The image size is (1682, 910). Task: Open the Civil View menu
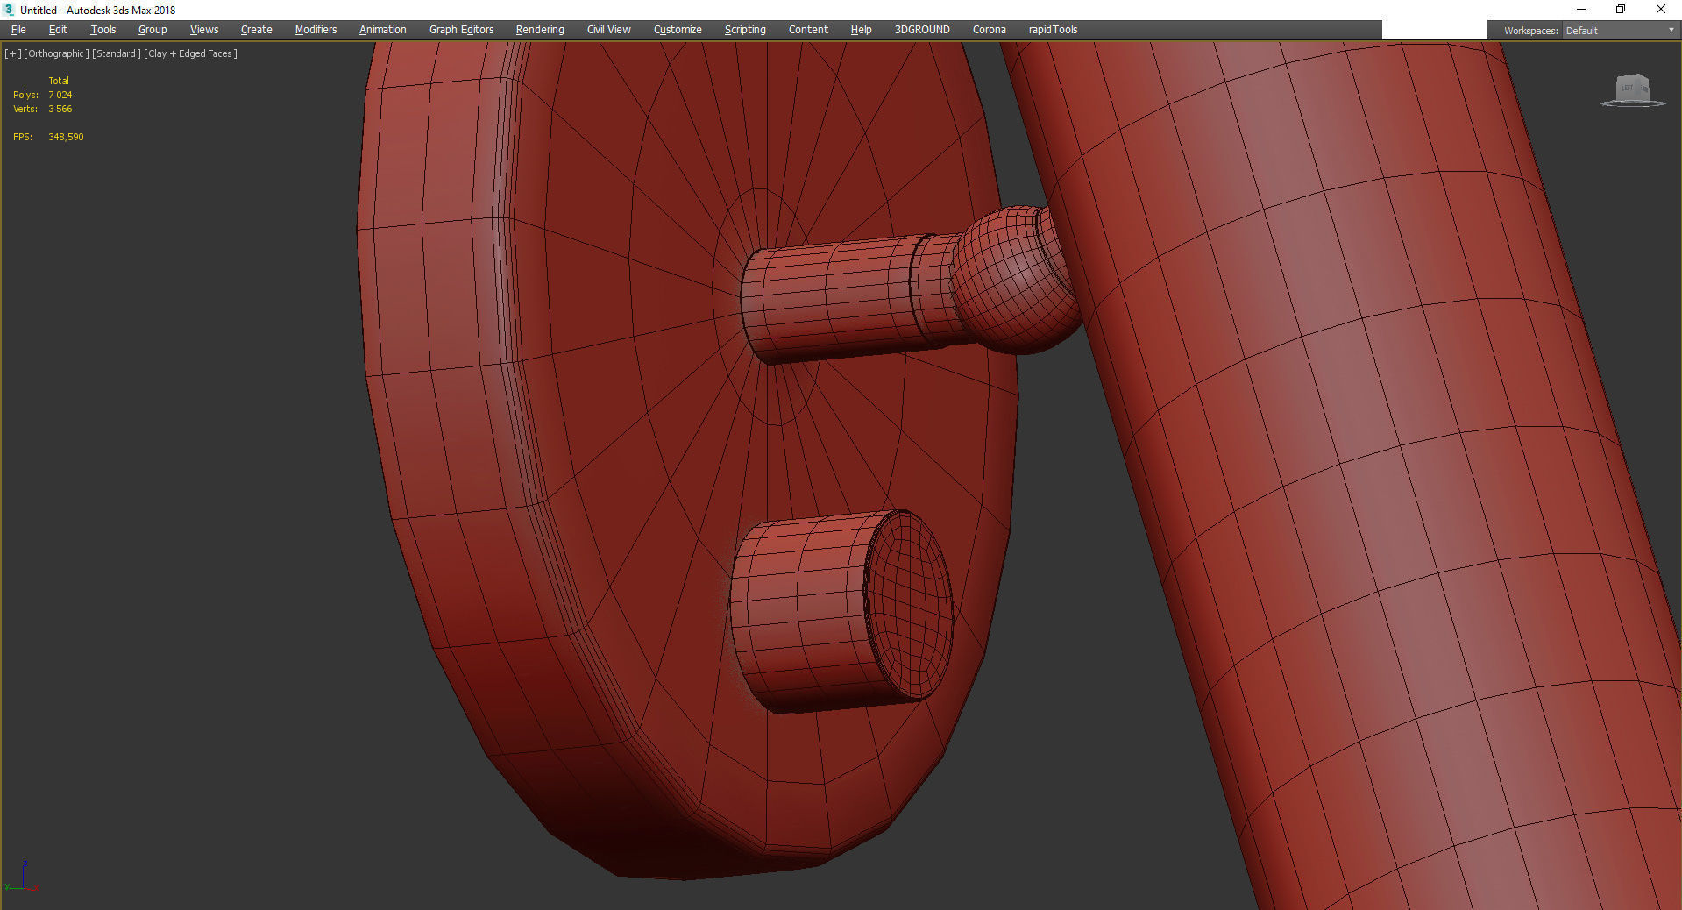coord(609,30)
